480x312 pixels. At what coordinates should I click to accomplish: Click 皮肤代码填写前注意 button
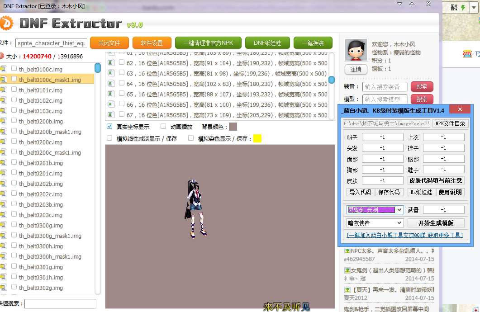click(436, 180)
